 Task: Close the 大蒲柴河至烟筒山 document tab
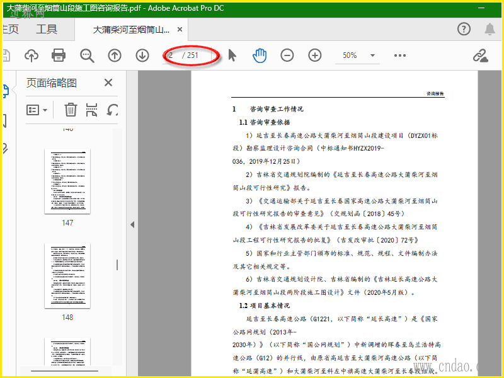pos(180,30)
